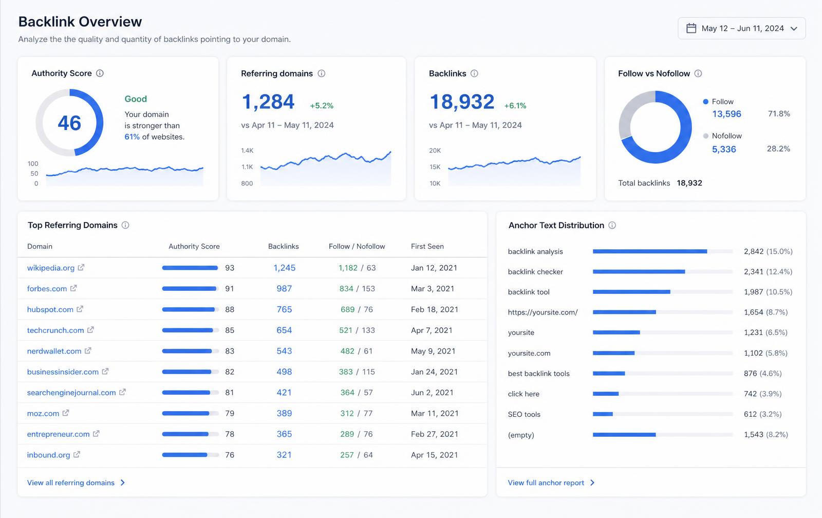Screen dimensions: 822x518
Task: Click the arrow after View all referring domains
Action: (122, 483)
